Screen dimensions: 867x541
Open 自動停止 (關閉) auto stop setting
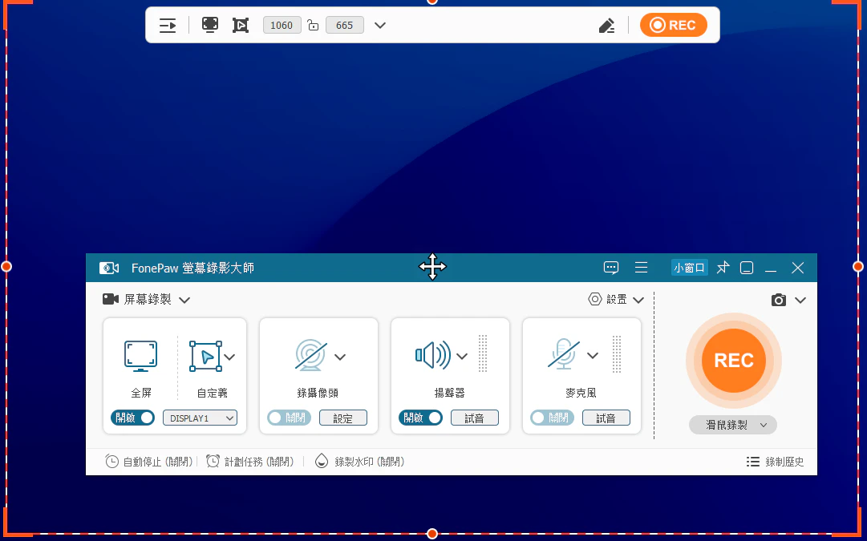coord(148,462)
